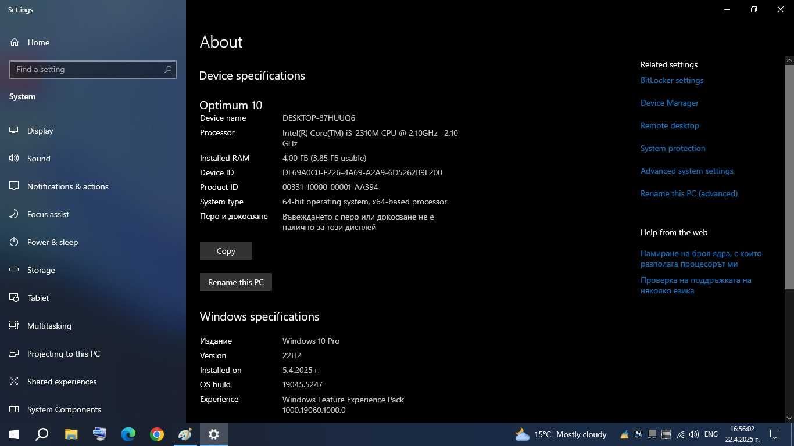Viewport: 794px width, 446px height.
Task: Click the striped memory tray icon
Action: (x=666, y=434)
